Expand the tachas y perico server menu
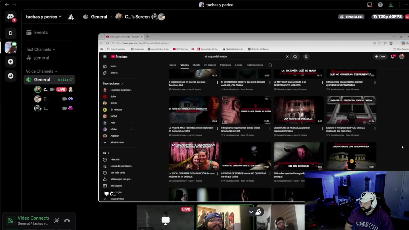Image resolution: width=409 pixels, height=230 pixels. coord(44,17)
